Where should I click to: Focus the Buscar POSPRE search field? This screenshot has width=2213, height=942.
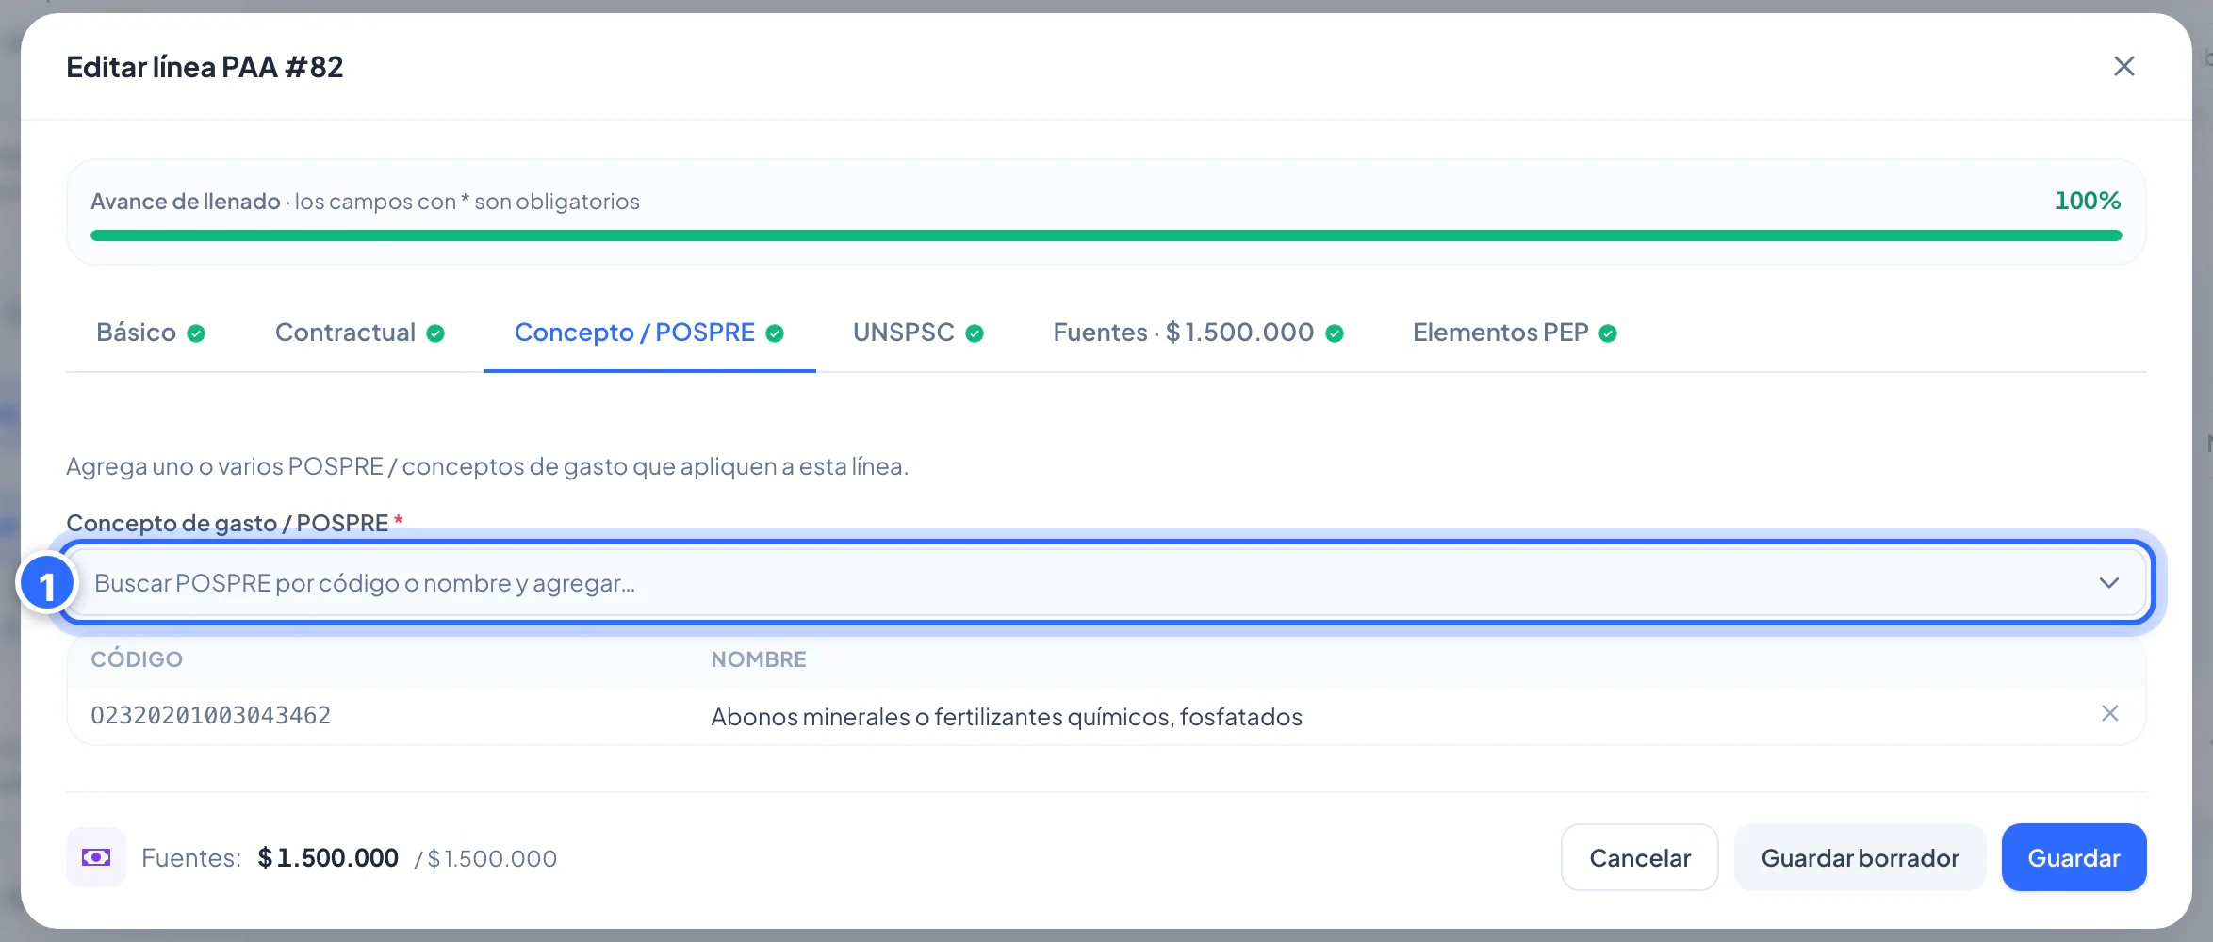click(1107, 583)
